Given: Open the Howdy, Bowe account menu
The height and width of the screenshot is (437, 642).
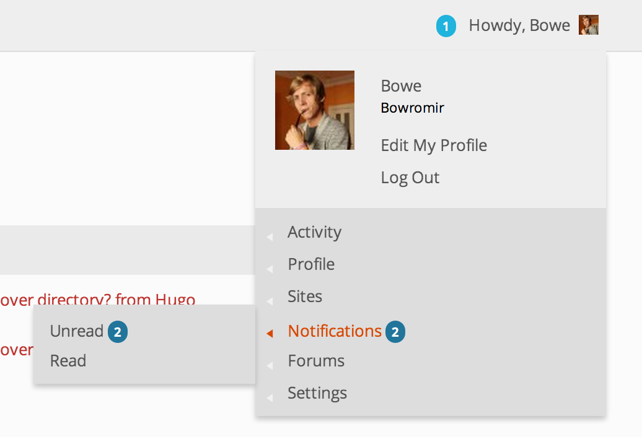Looking at the screenshot, I should pos(519,25).
